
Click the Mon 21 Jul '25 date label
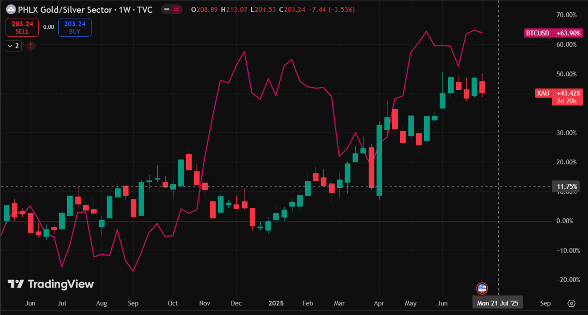[498, 303]
